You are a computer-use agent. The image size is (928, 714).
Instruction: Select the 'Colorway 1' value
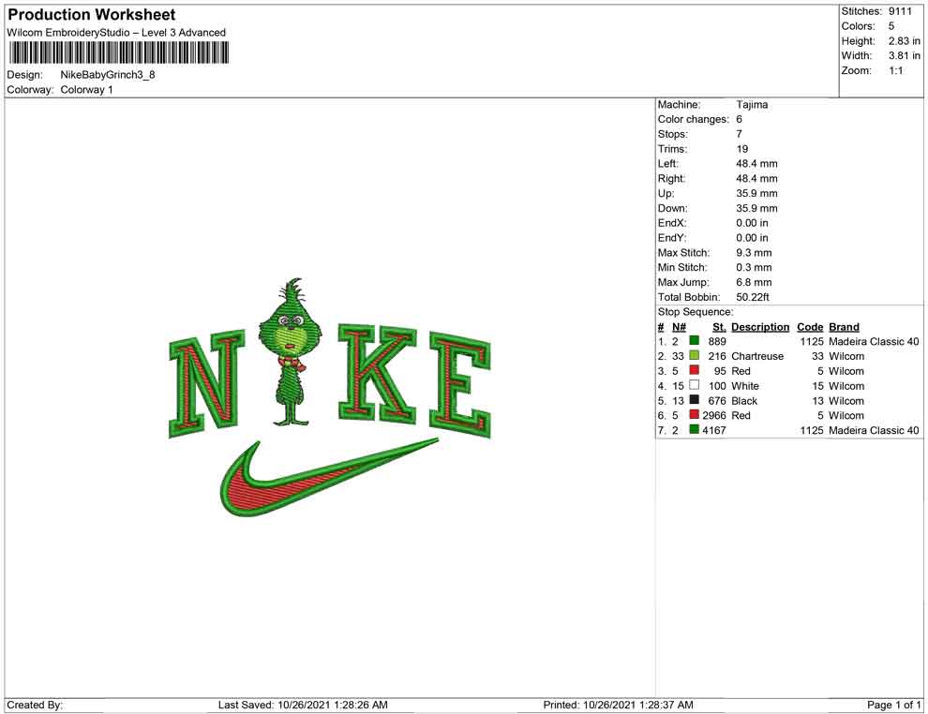[86, 90]
